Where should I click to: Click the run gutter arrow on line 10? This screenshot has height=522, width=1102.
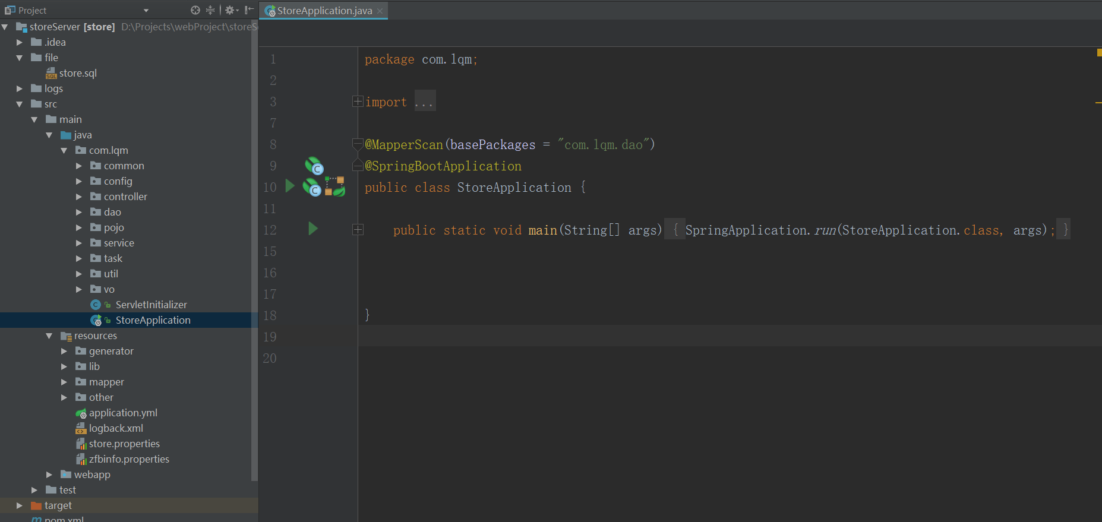coord(290,186)
